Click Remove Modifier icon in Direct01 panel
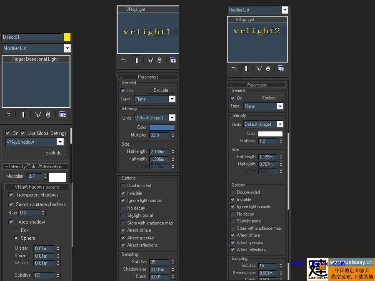 click(48, 115)
